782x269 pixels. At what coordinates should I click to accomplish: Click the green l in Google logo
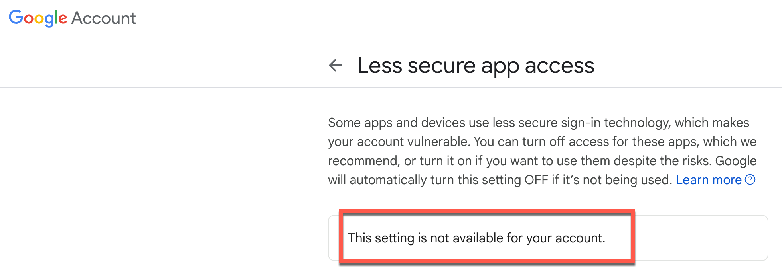56,18
